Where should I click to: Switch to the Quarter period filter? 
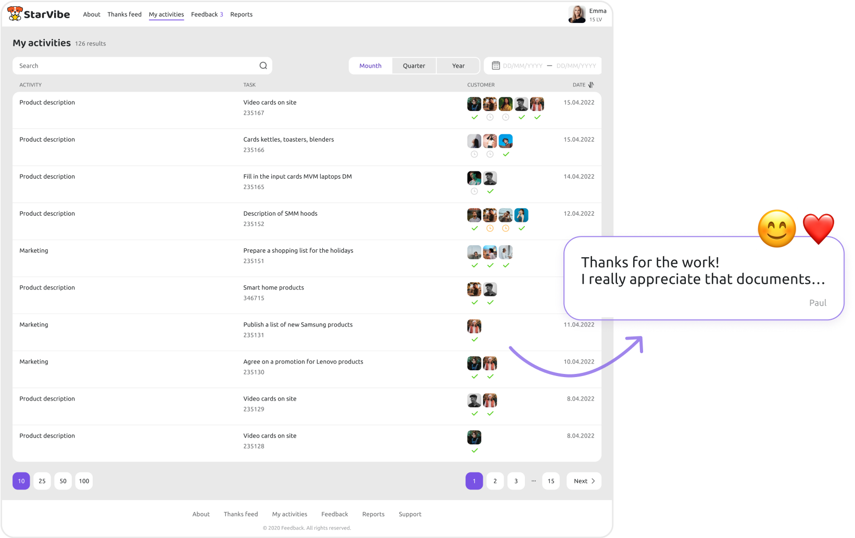point(414,66)
